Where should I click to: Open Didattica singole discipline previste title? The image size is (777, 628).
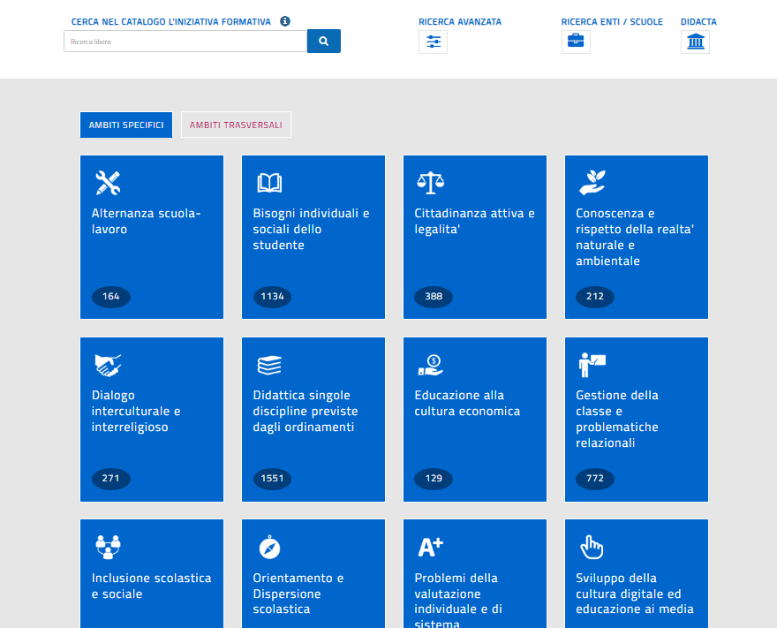(x=306, y=411)
